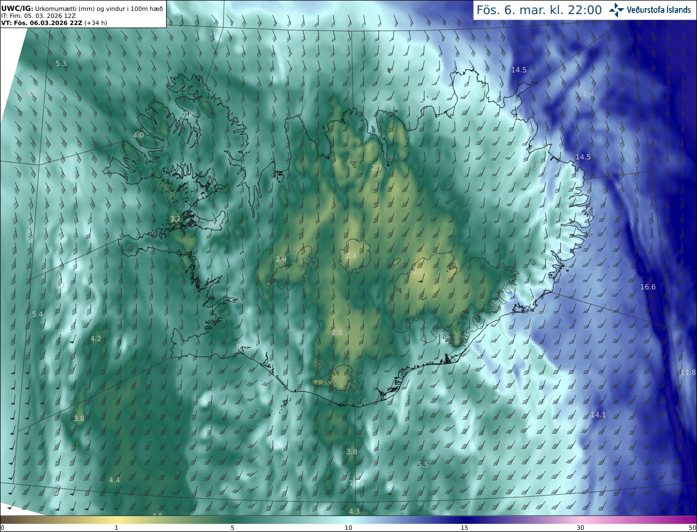Image resolution: width=697 pixels, height=532 pixels.
Task: Click the 'IT: Fim. 05. 03. 2026 12Z' line
Action: 38,15
